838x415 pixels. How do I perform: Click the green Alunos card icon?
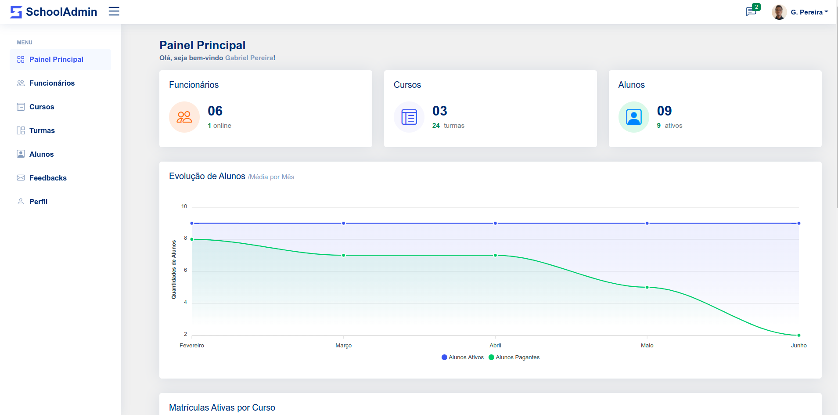point(633,117)
